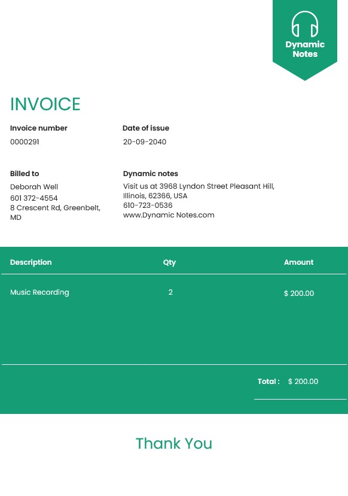Image resolution: width=348 pixels, height=496 pixels.
Task: Select invoice number 0000291
Action: pyautogui.click(x=25, y=142)
